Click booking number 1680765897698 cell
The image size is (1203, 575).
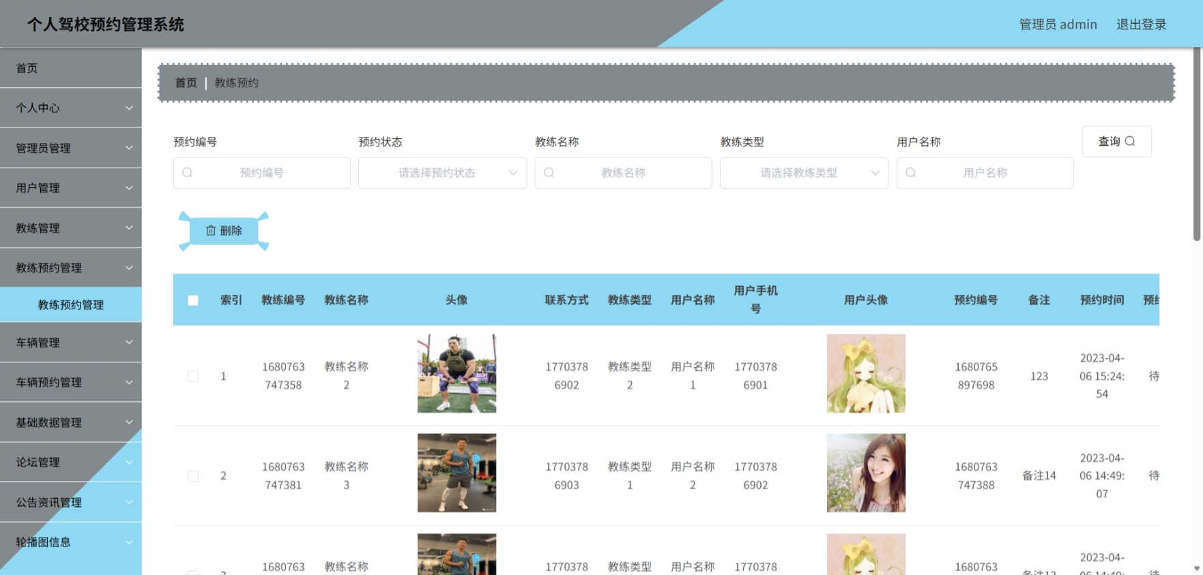pyautogui.click(x=976, y=376)
